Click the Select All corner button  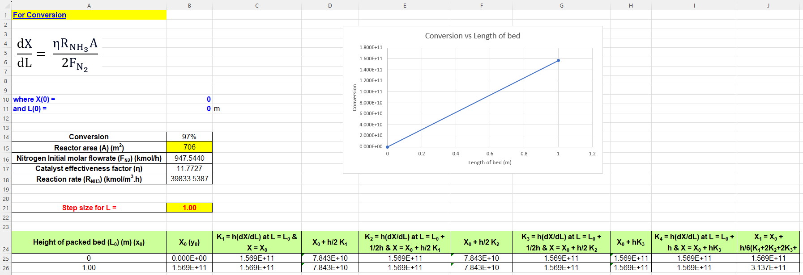(5, 5)
